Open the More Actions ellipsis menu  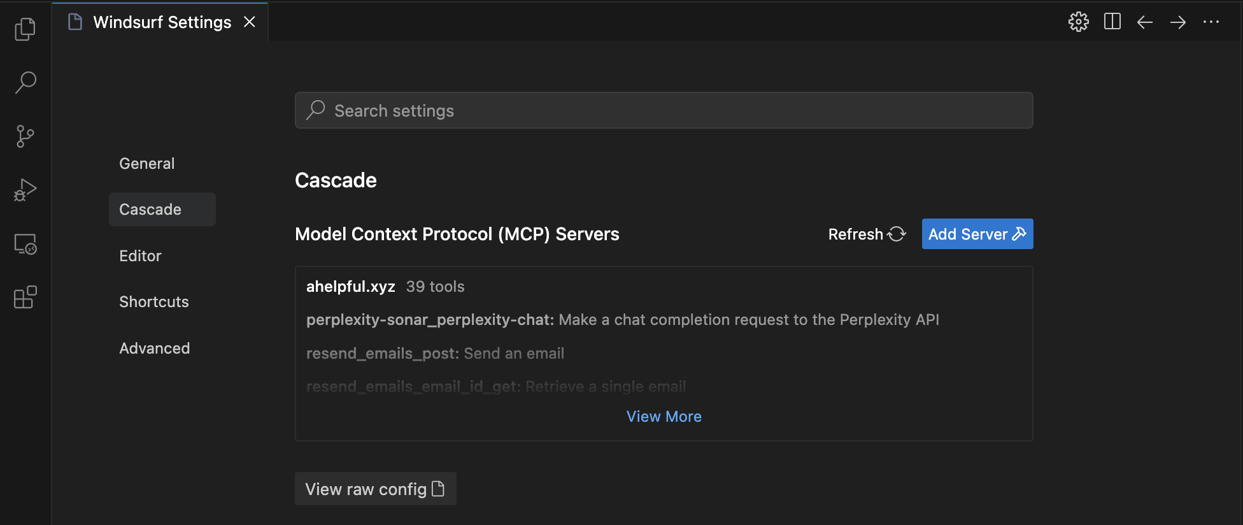1211,22
